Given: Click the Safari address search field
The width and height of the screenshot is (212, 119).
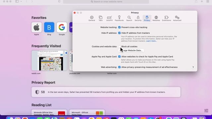Looking at the screenshot, I should [x=106, y=2].
